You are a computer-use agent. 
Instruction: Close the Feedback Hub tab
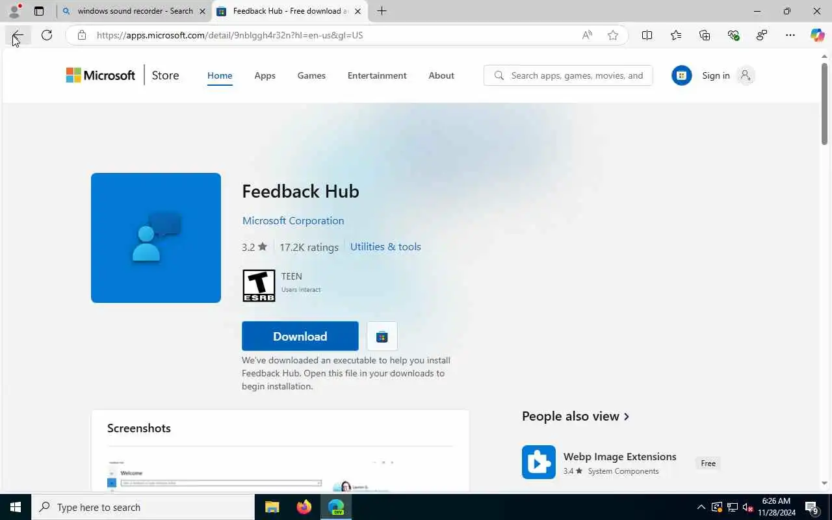tap(357, 11)
